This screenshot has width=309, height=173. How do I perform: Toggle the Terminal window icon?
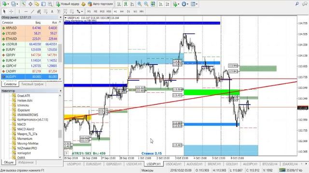point(43,4)
